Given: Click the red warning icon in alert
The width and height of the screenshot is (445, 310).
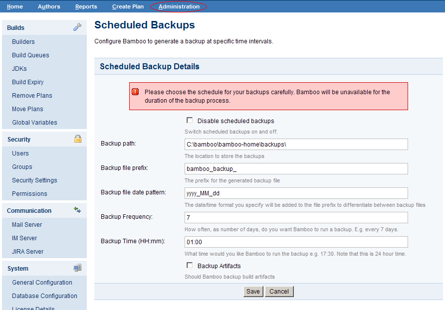Looking at the screenshot, I should [135, 92].
